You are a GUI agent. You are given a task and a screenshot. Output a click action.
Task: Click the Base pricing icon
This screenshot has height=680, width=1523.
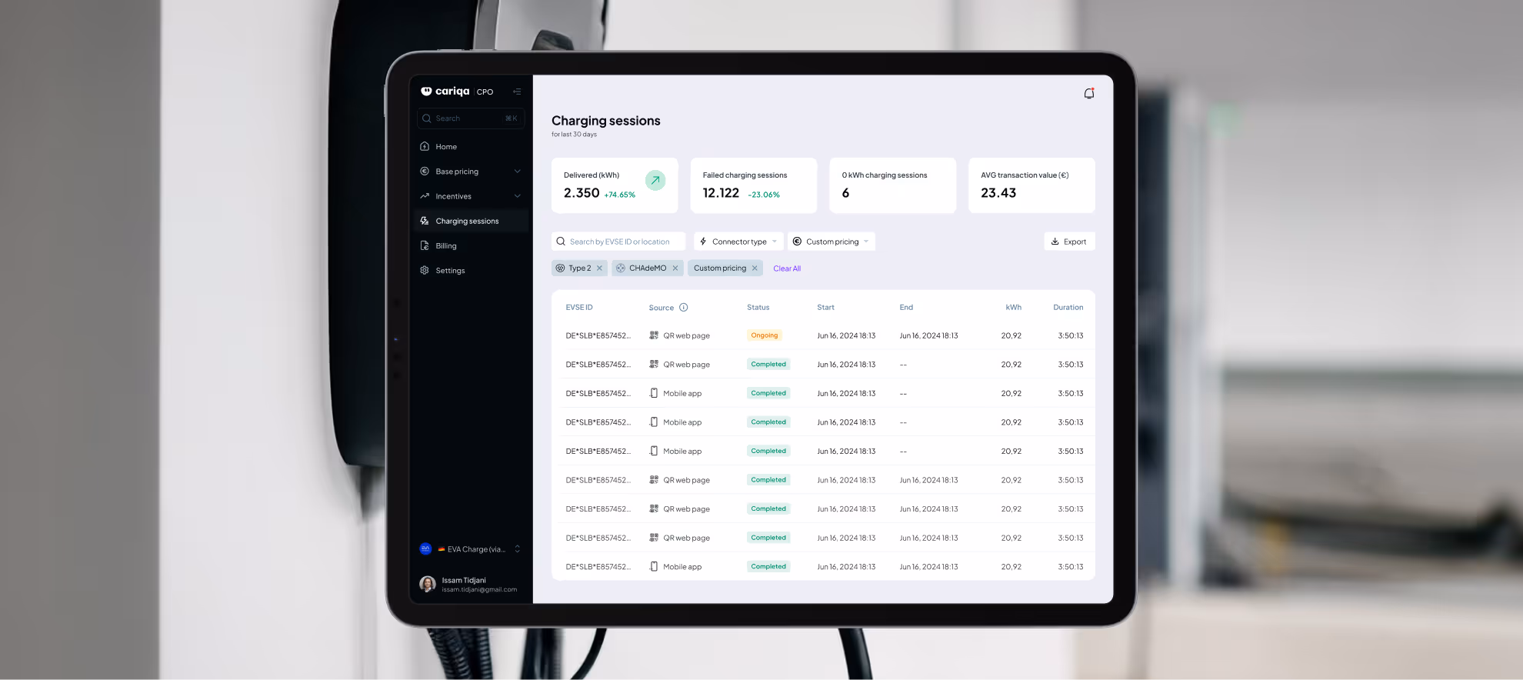coord(425,171)
